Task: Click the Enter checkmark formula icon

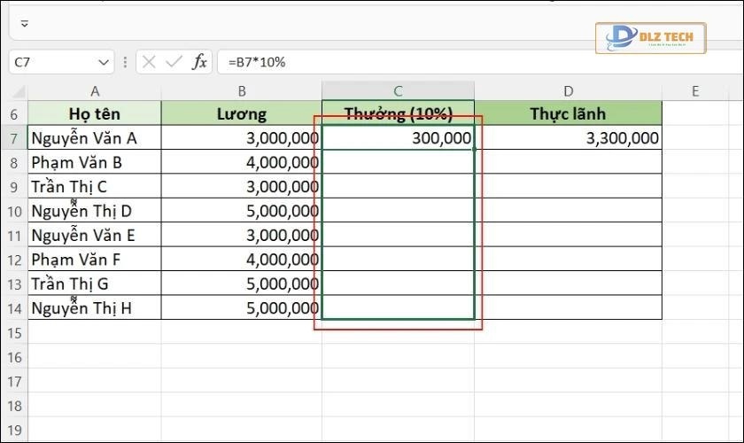Action: pos(174,62)
